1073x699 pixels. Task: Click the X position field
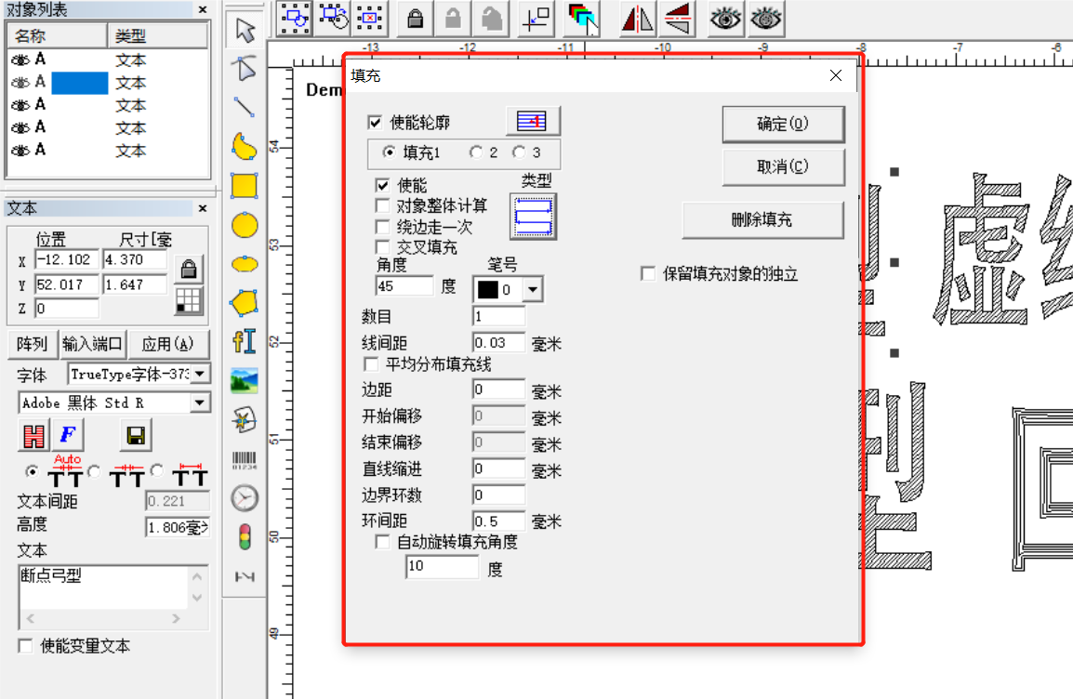67,260
